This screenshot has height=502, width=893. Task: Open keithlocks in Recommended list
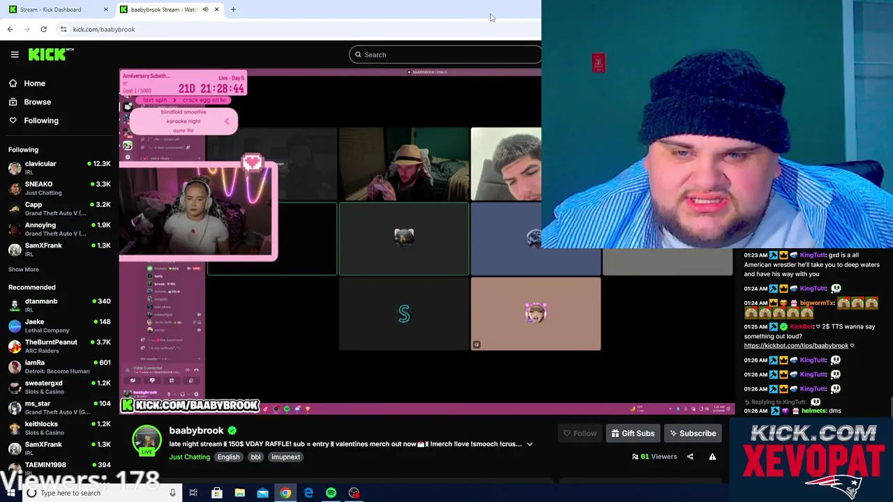pos(59,427)
